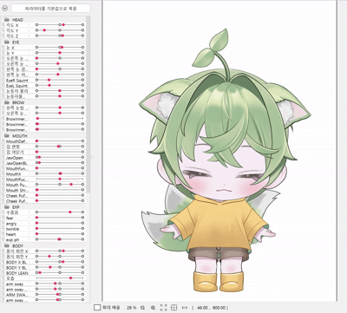Image resolution: width=347 pixels, height=313 pixels.
Task: Click the HEAD group folder icon
Action: coord(7,20)
